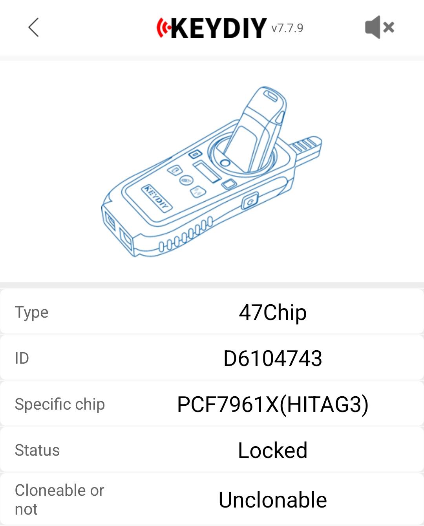This screenshot has width=424, height=526.
Task: Select the ID row label
Action: click(22, 358)
